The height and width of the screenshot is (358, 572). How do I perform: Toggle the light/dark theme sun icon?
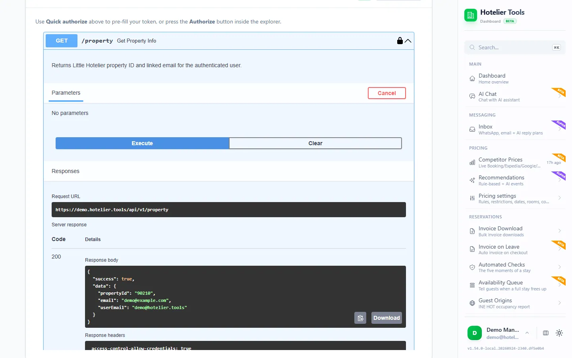pyautogui.click(x=559, y=333)
